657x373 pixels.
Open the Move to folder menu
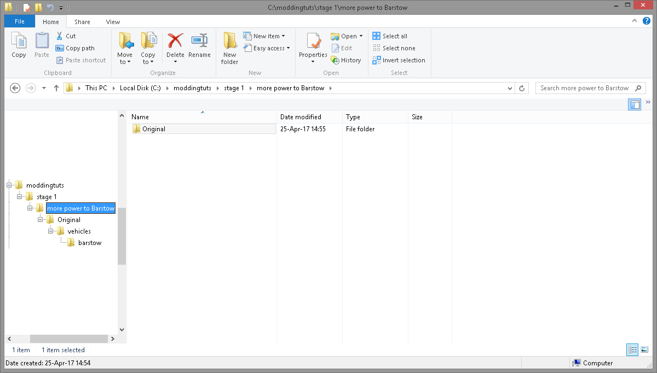(x=125, y=48)
